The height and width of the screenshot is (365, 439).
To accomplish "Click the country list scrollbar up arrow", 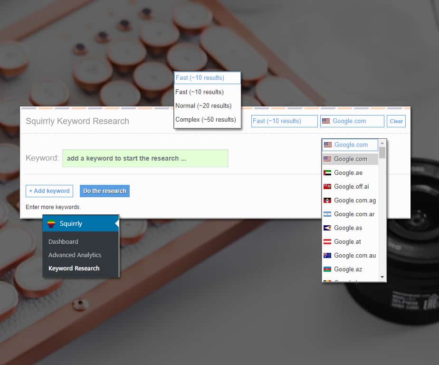I will click(382, 143).
